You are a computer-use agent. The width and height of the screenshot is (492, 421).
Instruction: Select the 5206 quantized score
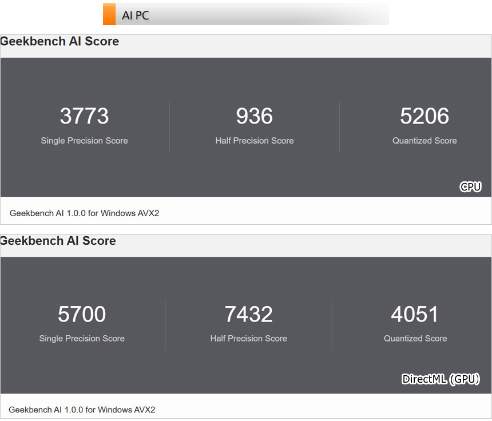[x=424, y=116]
